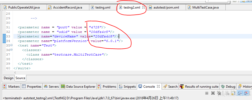
Task: Remove the launch from the console
Action: (213, 93)
